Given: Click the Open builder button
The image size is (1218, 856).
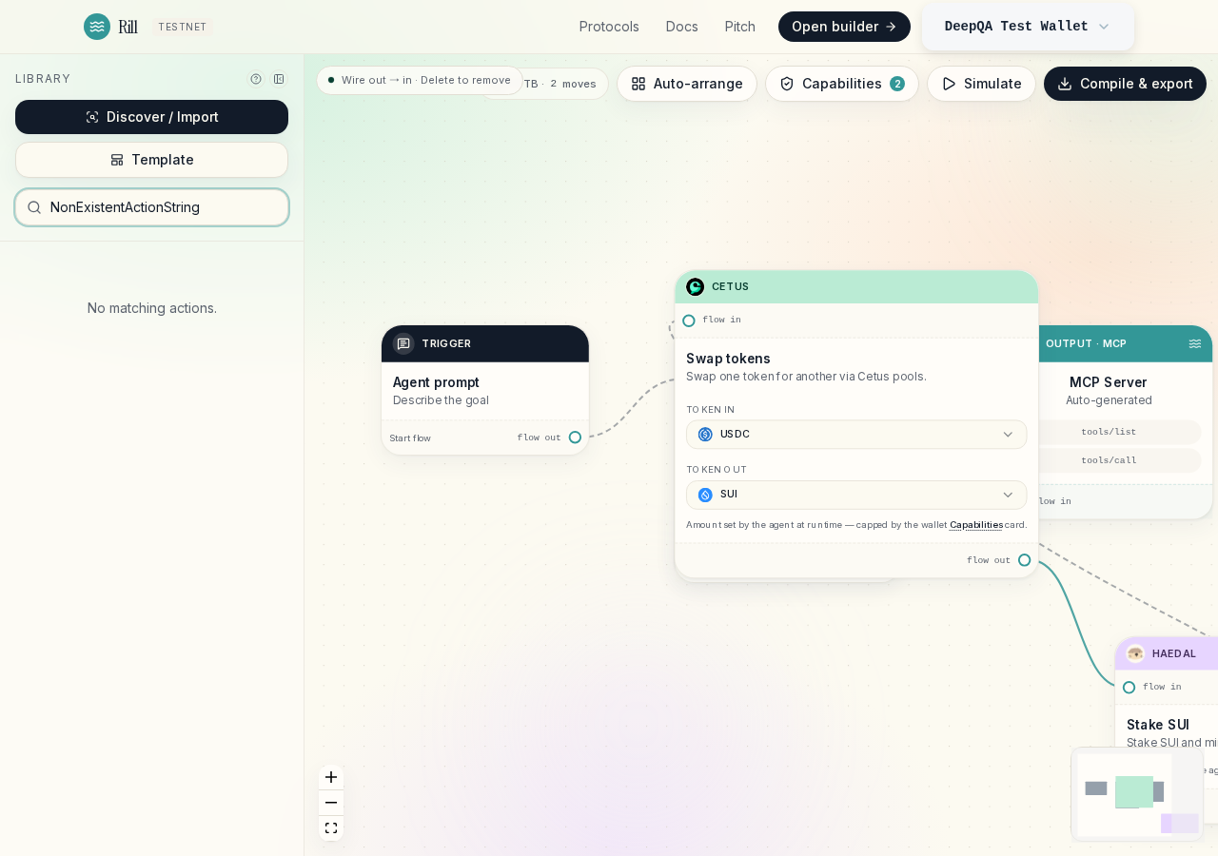Looking at the screenshot, I should (x=844, y=27).
